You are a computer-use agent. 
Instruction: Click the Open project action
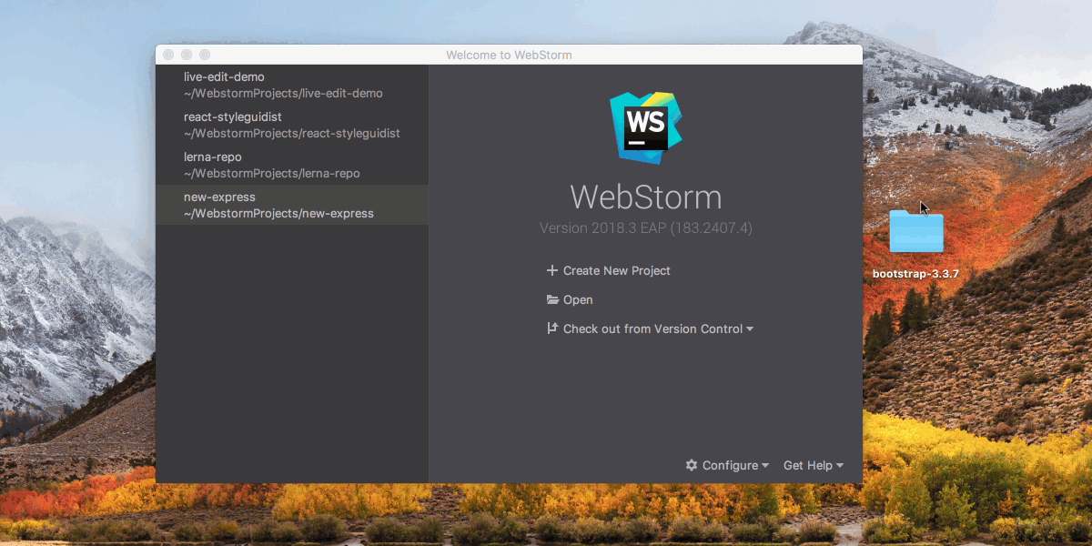point(570,299)
